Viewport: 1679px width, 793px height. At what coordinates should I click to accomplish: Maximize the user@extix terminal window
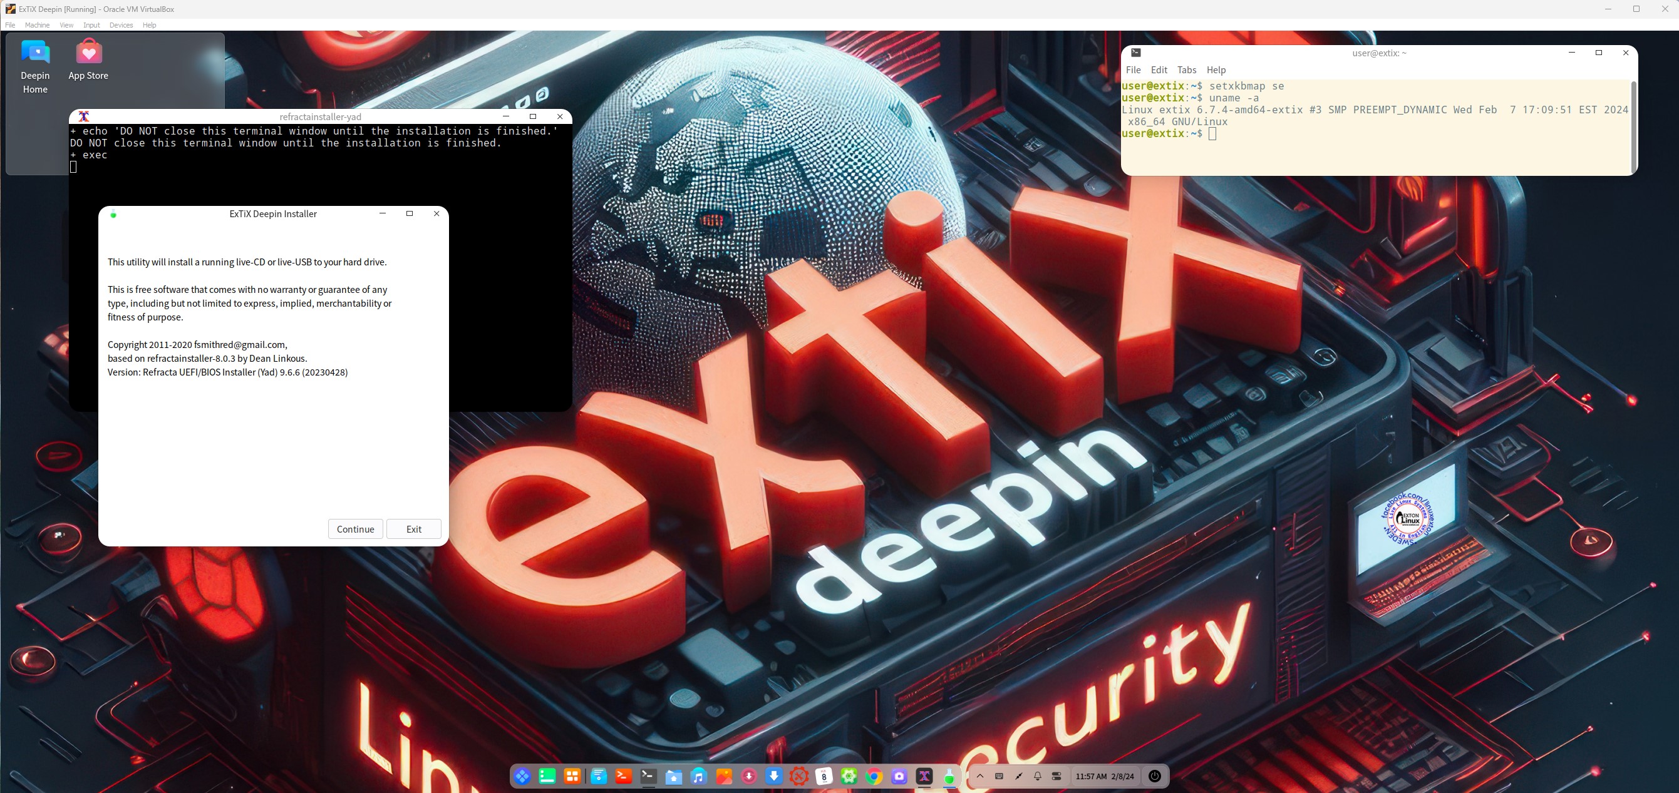pos(1598,53)
